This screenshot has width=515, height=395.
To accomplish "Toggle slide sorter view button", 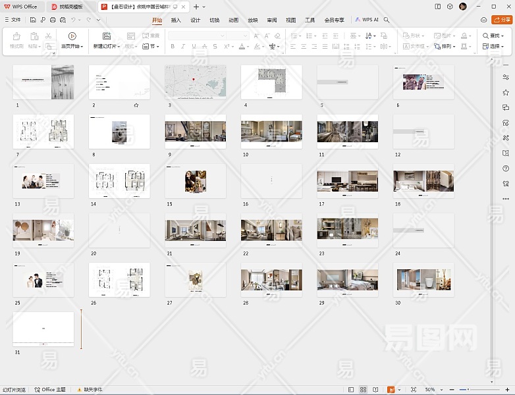I will click(x=364, y=390).
